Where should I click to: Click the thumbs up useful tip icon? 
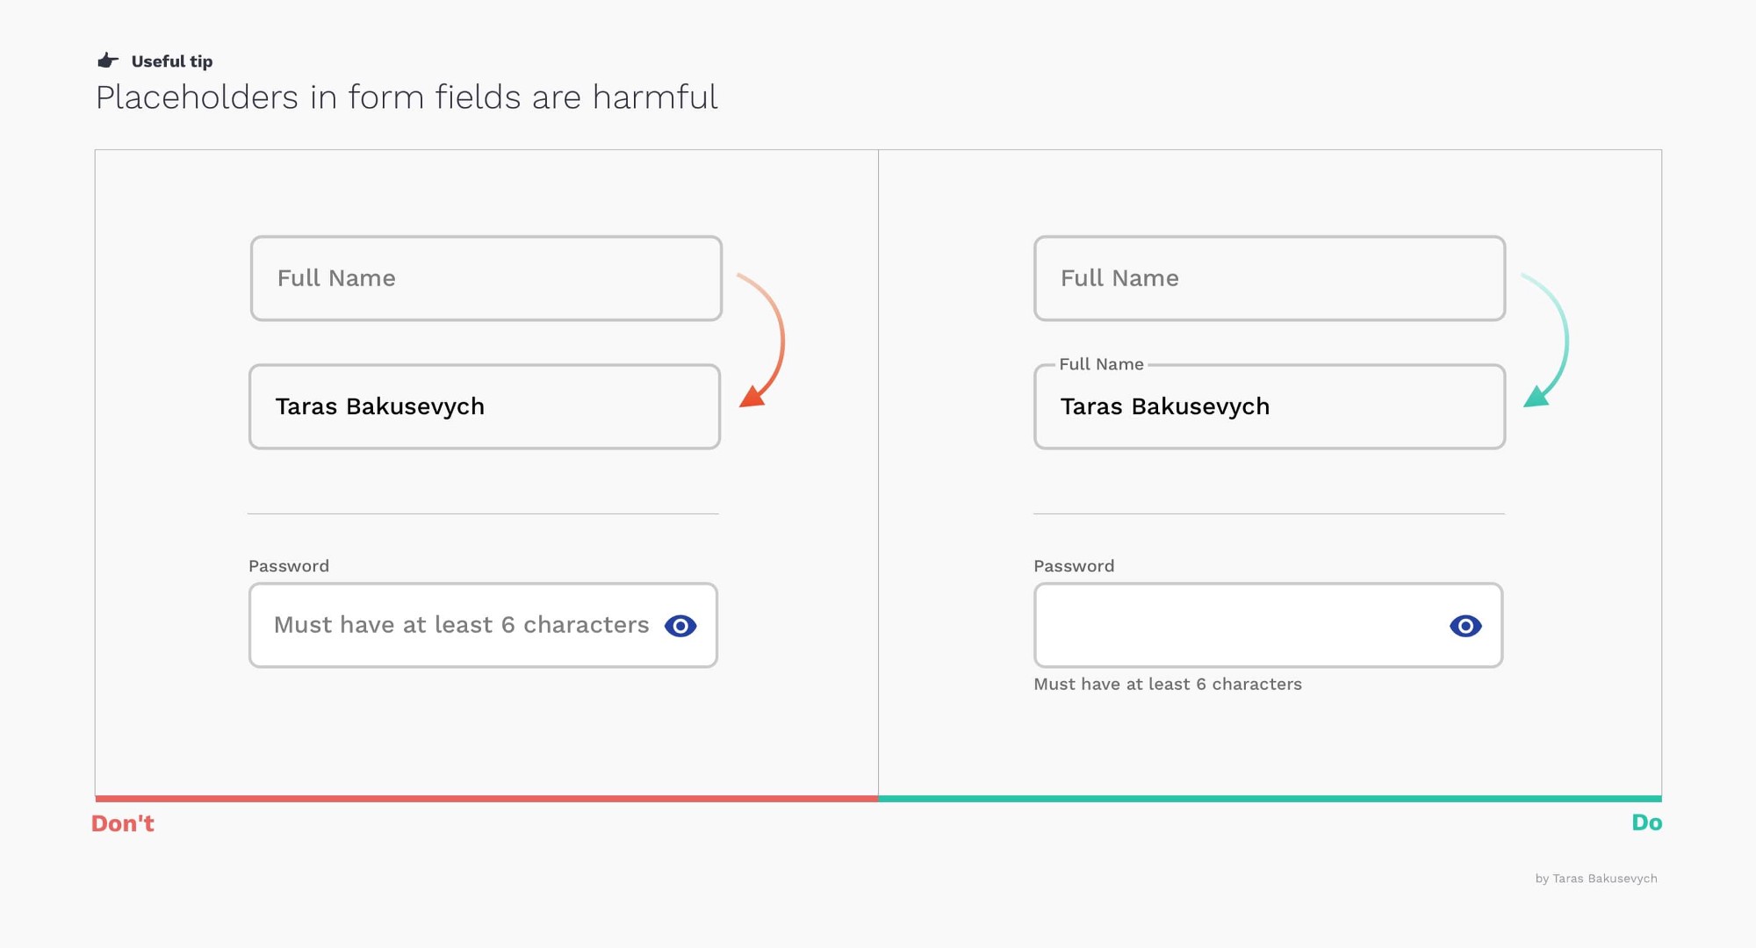point(105,59)
